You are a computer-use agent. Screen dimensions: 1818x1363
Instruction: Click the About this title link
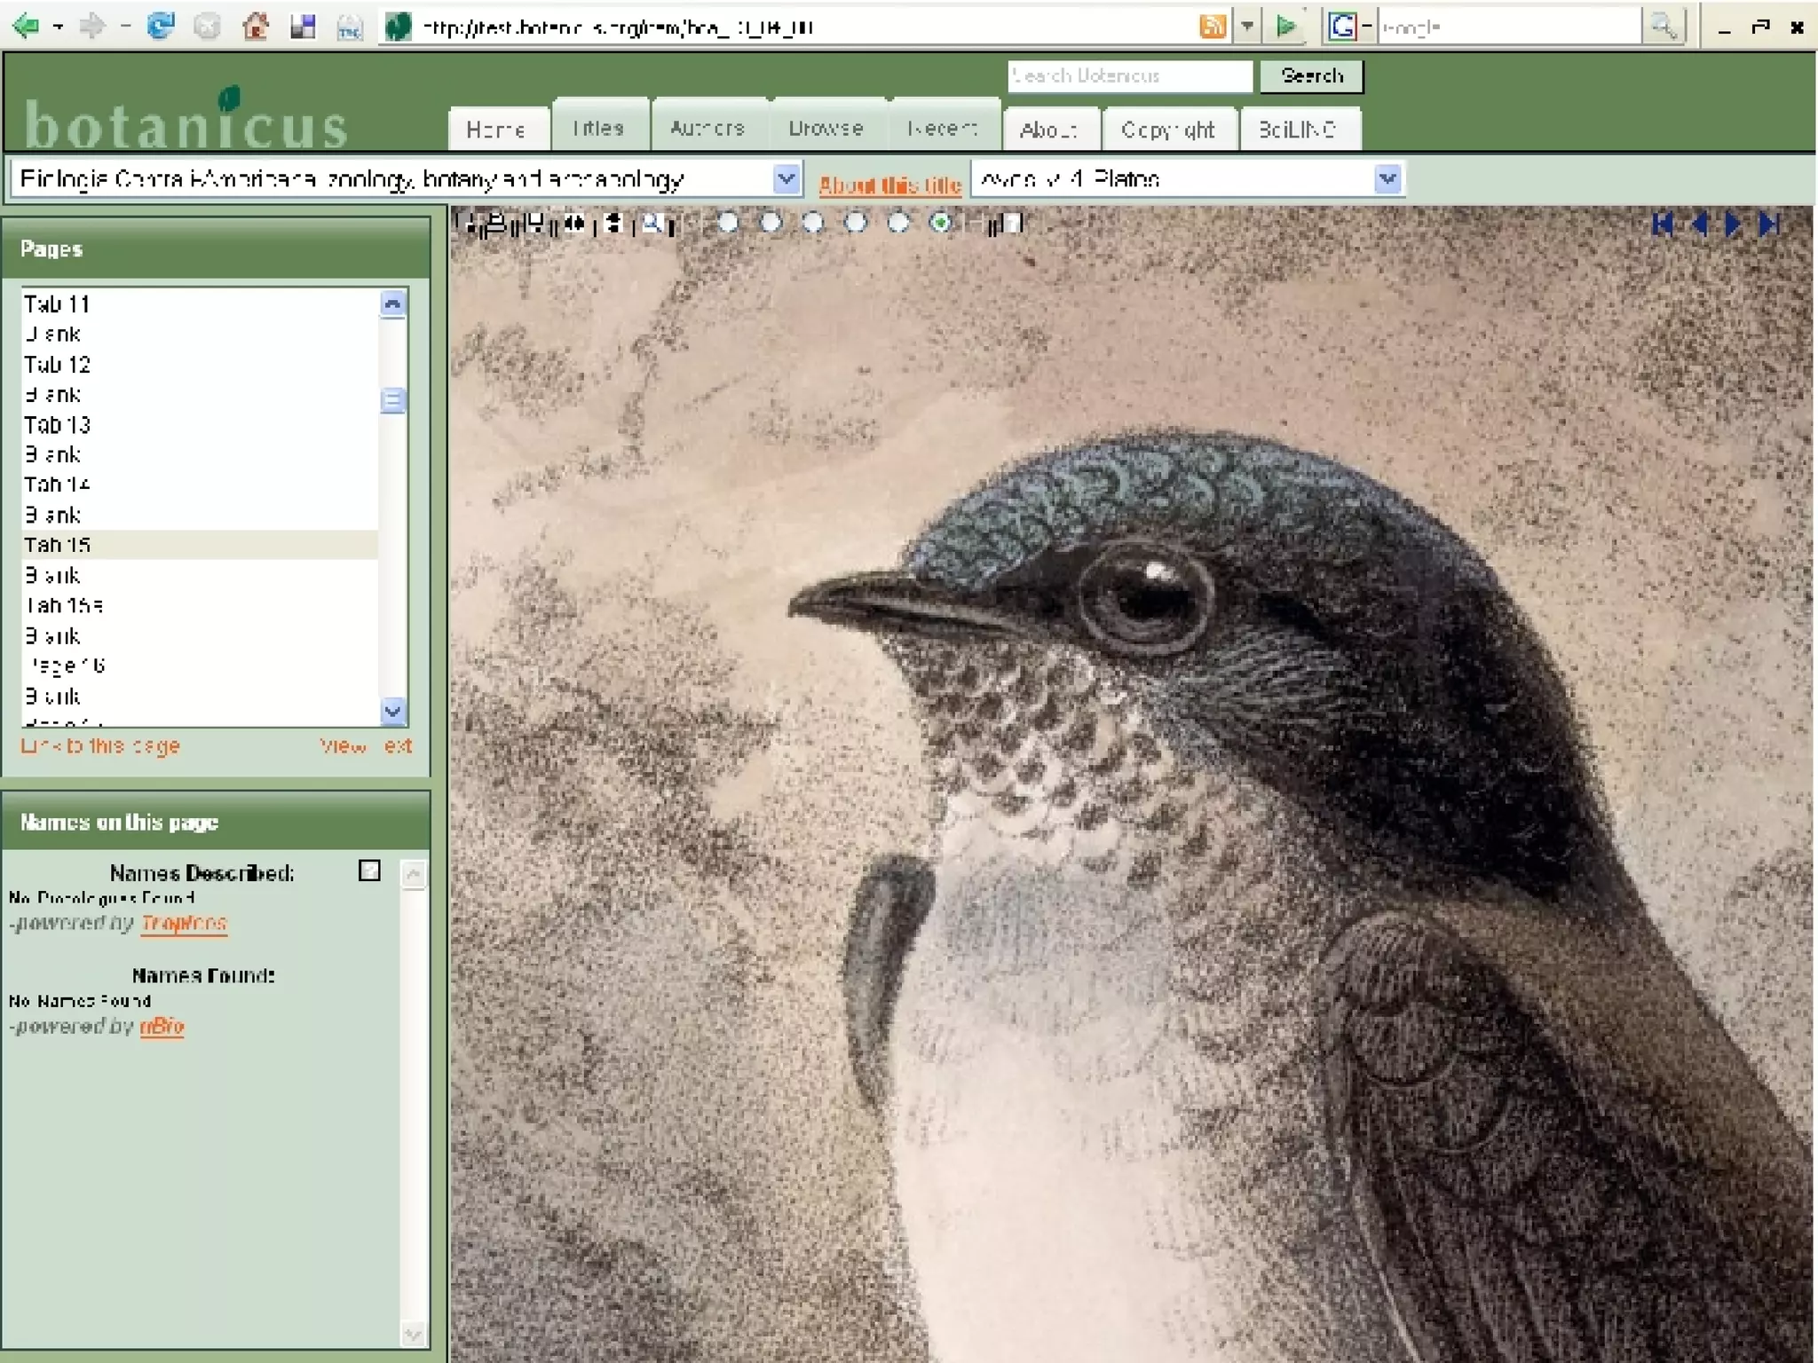(x=889, y=185)
